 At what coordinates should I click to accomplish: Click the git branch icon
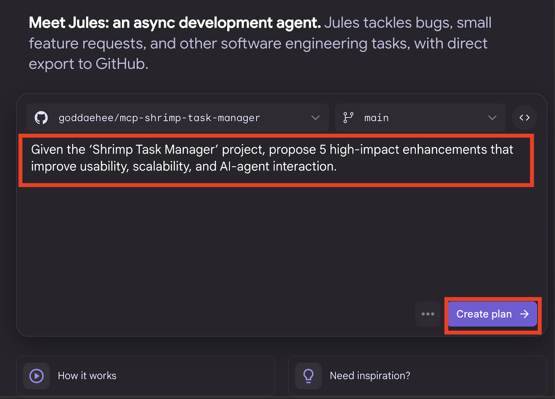click(x=348, y=117)
